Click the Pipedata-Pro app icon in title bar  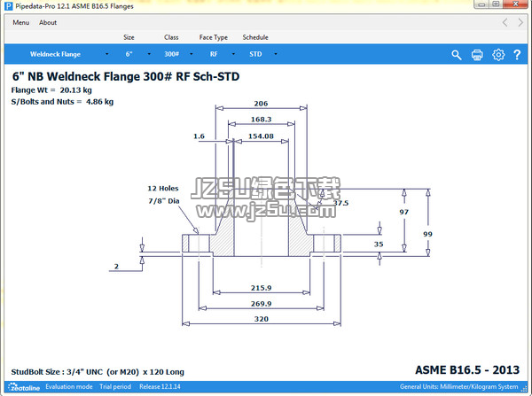pyautogui.click(x=9, y=6)
